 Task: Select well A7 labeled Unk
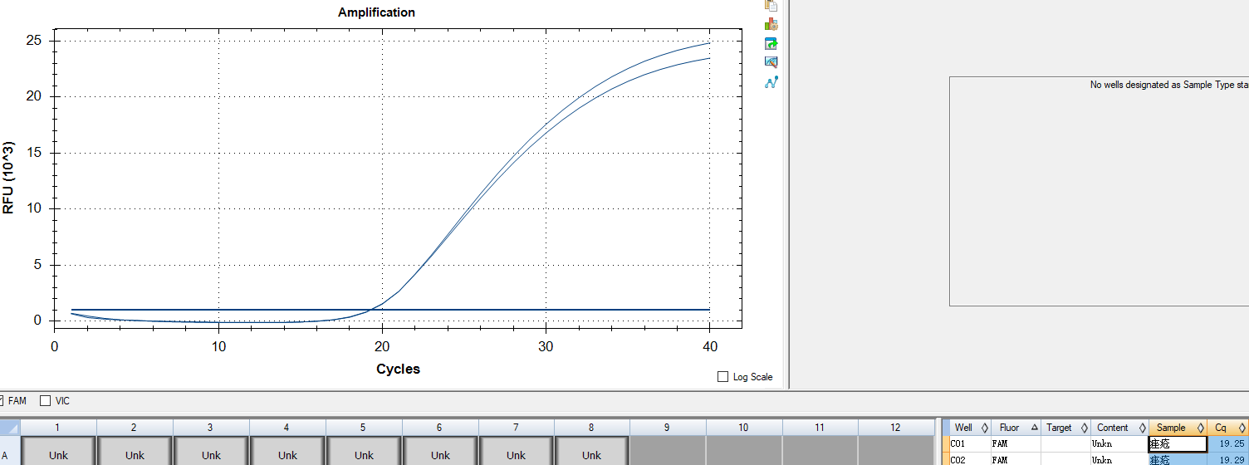[x=516, y=451]
